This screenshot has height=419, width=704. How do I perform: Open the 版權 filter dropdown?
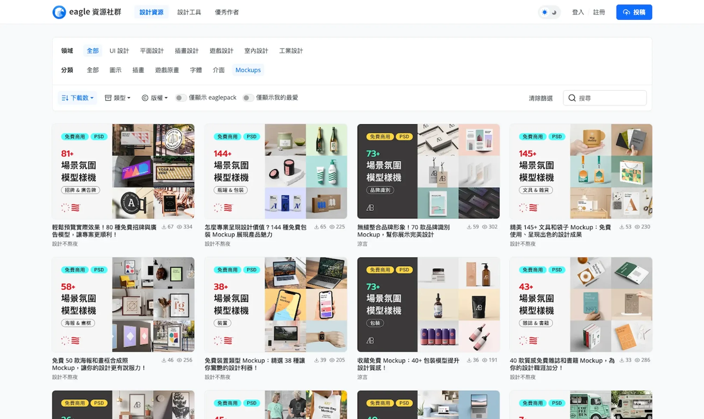[x=155, y=98]
